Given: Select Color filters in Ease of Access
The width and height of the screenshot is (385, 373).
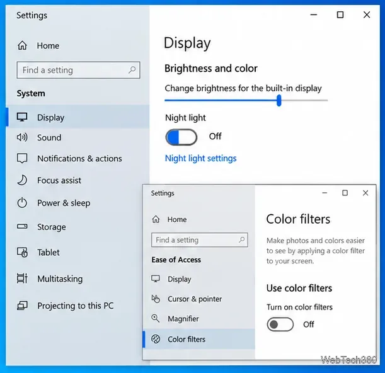Looking at the screenshot, I should click(199, 339).
